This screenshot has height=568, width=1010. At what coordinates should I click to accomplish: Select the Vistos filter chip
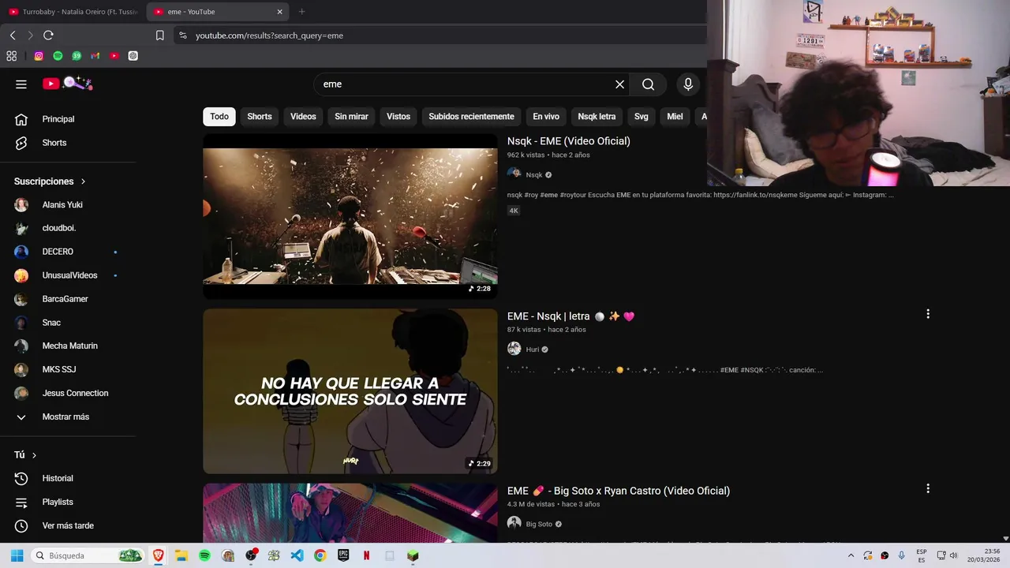tap(398, 117)
